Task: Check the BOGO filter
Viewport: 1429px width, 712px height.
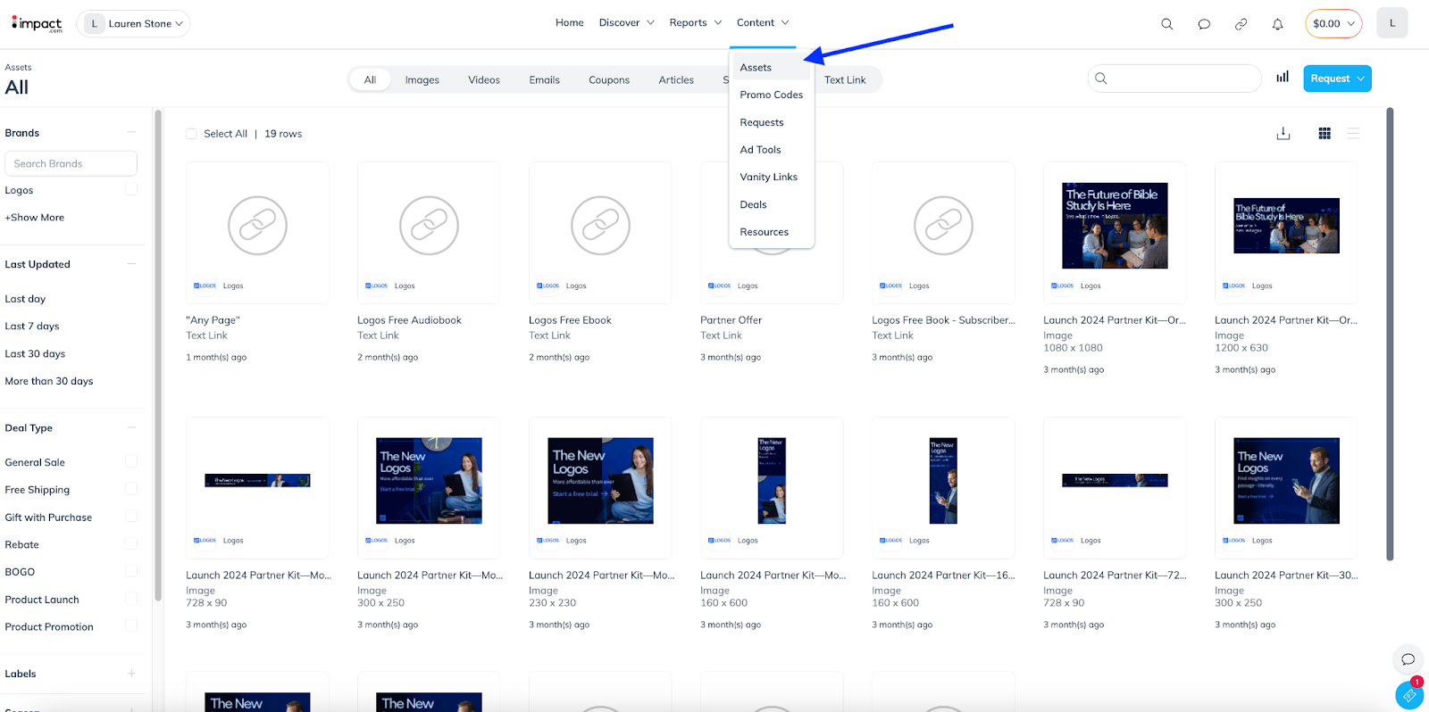Action: [131, 571]
